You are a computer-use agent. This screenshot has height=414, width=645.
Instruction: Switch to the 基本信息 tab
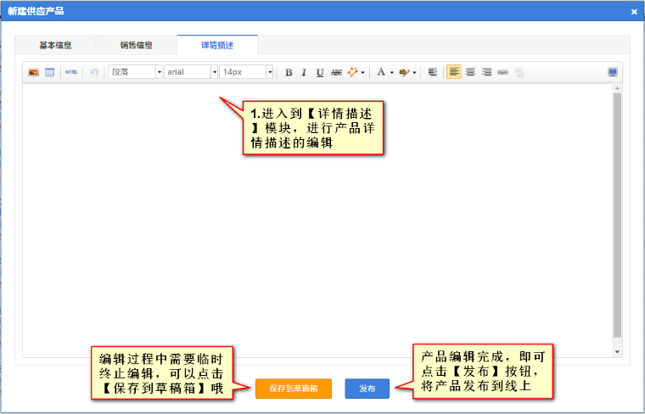[x=55, y=45]
